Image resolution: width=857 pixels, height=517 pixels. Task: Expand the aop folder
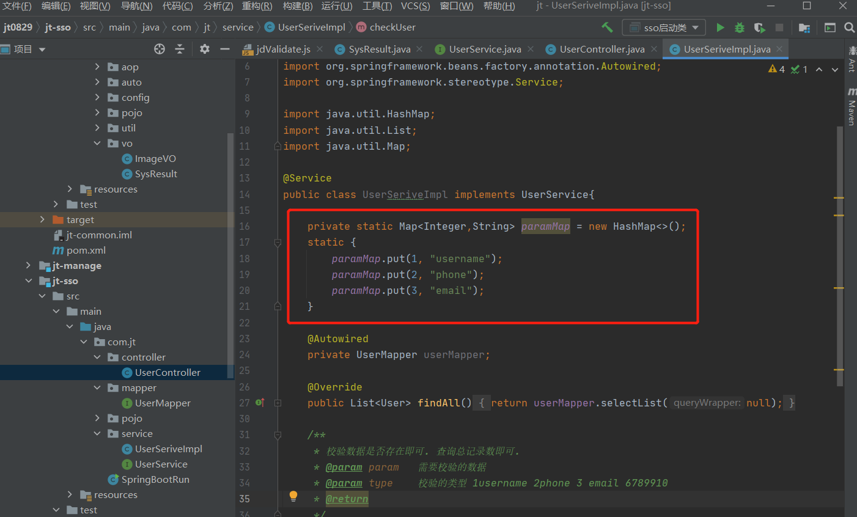point(97,67)
